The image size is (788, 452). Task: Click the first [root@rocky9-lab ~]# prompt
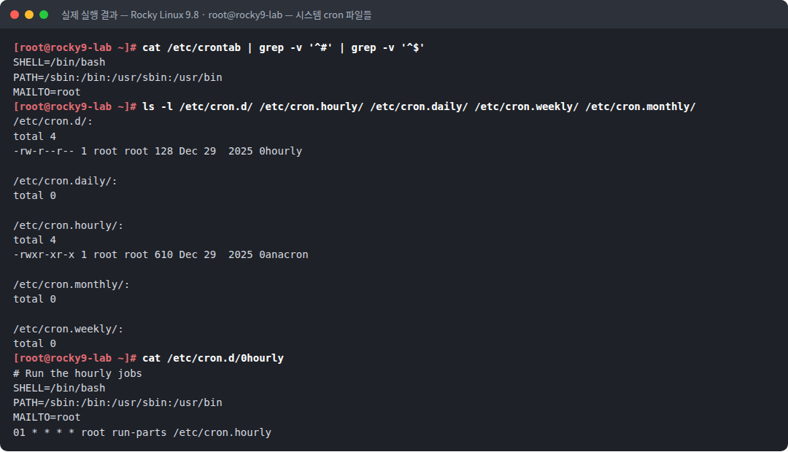coord(75,47)
